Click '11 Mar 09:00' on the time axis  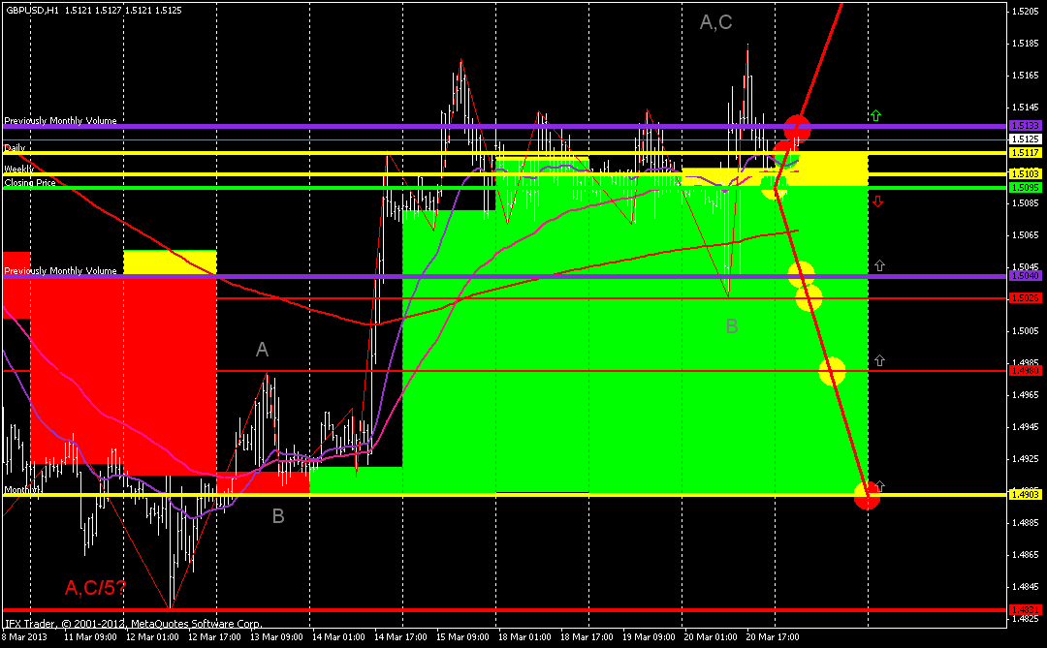pyautogui.click(x=90, y=636)
